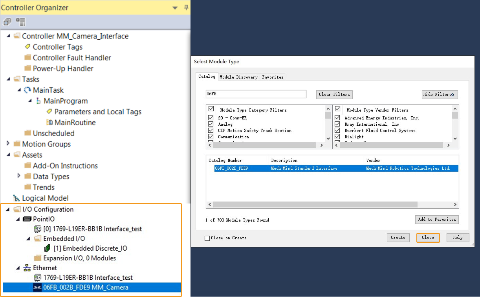Screen dimensions: 480x297
Task: Uncheck the Dialight vendor filter
Action: (337, 137)
